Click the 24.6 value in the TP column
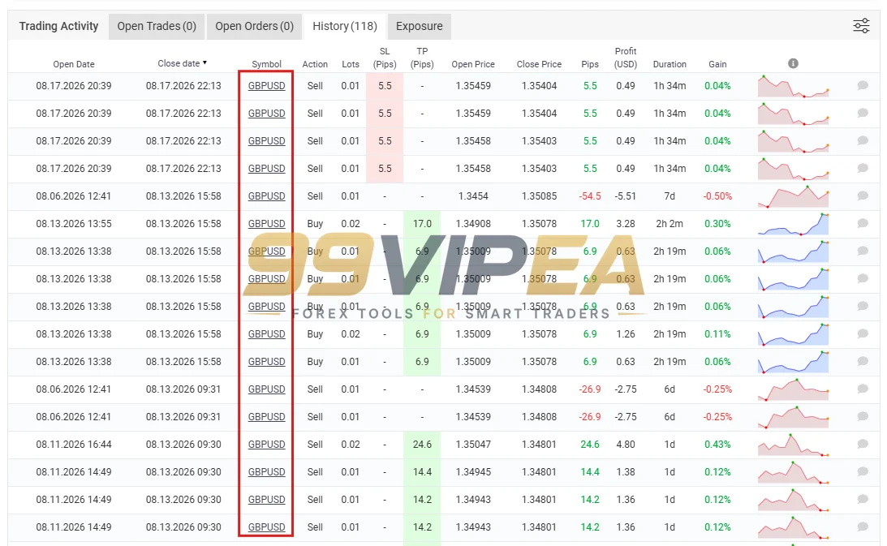The image size is (887, 546). [x=422, y=444]
